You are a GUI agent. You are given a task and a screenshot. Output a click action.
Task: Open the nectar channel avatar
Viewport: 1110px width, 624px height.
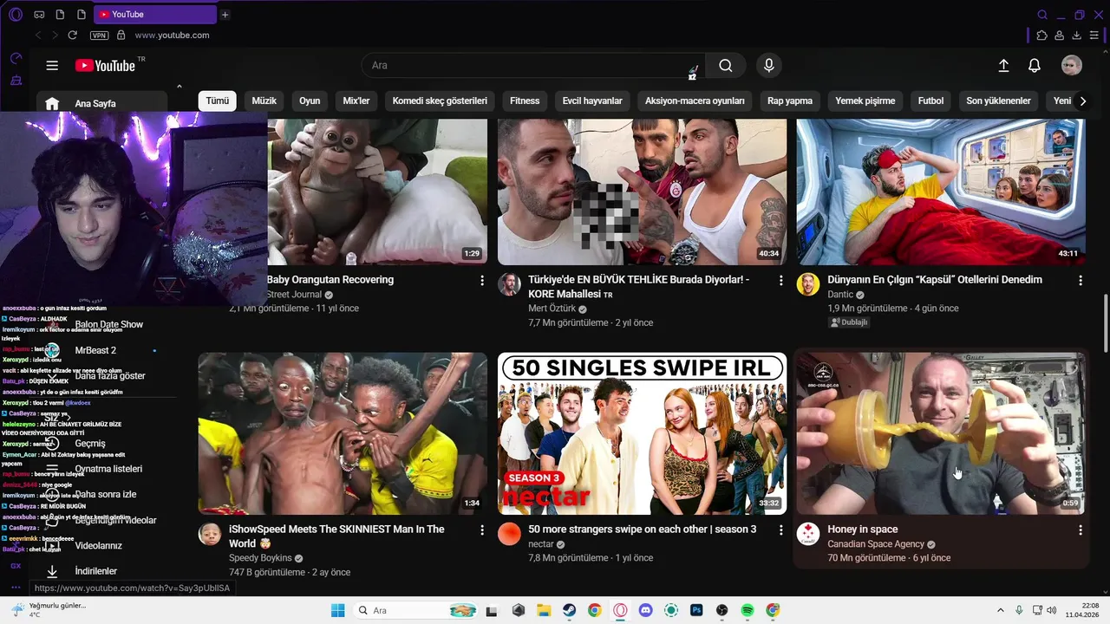509,534
